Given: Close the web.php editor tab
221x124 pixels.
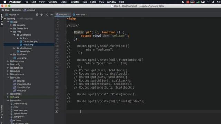Looking at the screenshot, I should coord(69,15).
